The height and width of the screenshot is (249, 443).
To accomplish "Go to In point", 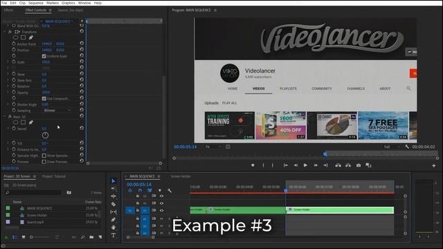I will 286,165.
